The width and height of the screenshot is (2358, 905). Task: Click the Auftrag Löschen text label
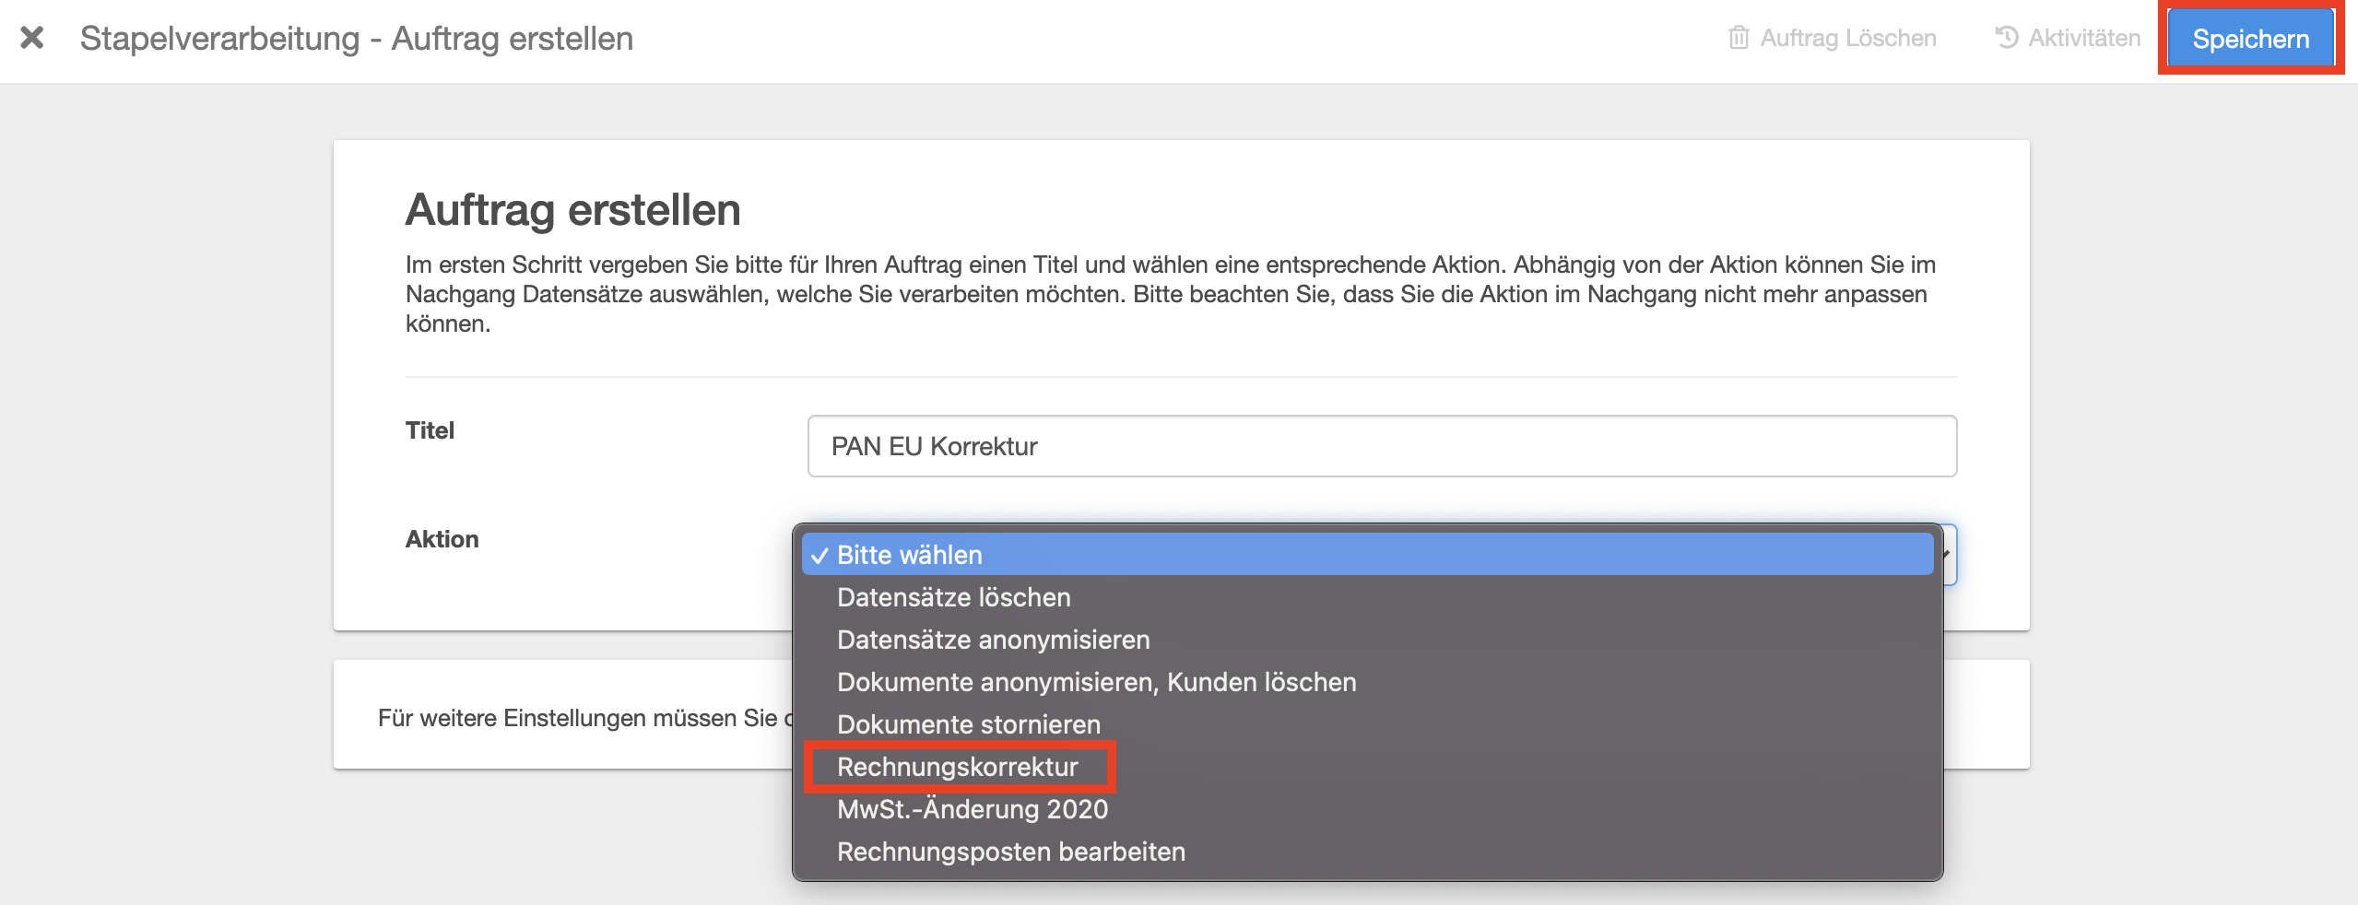click(x=1847, y=38)
